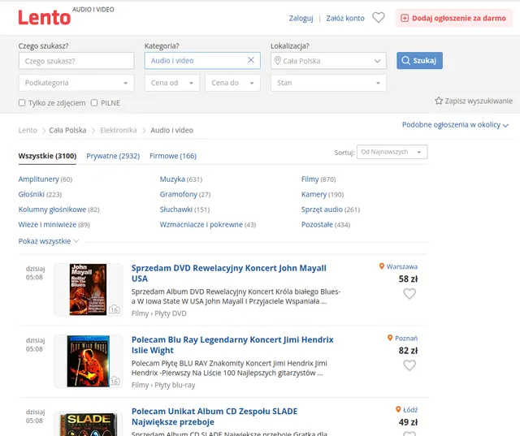Open sort dropdown Od Najnowszych
Screen dimensions: 520x436
392,152
